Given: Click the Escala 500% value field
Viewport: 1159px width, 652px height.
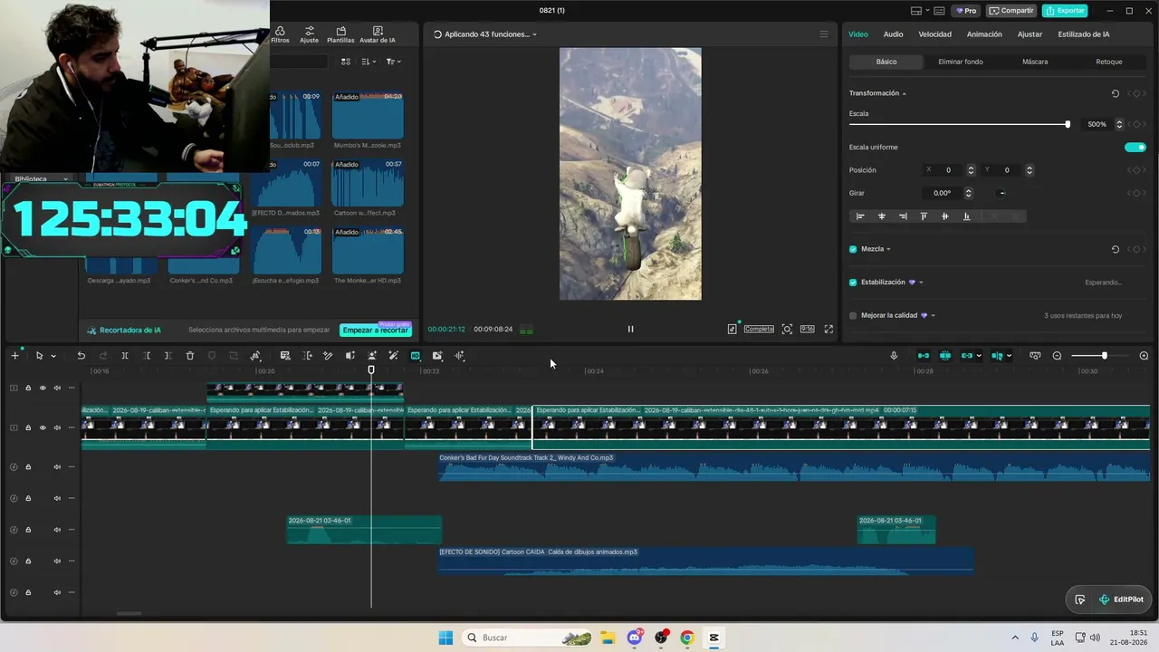Looking at the screenshot, I should [x=1097, y=124].
